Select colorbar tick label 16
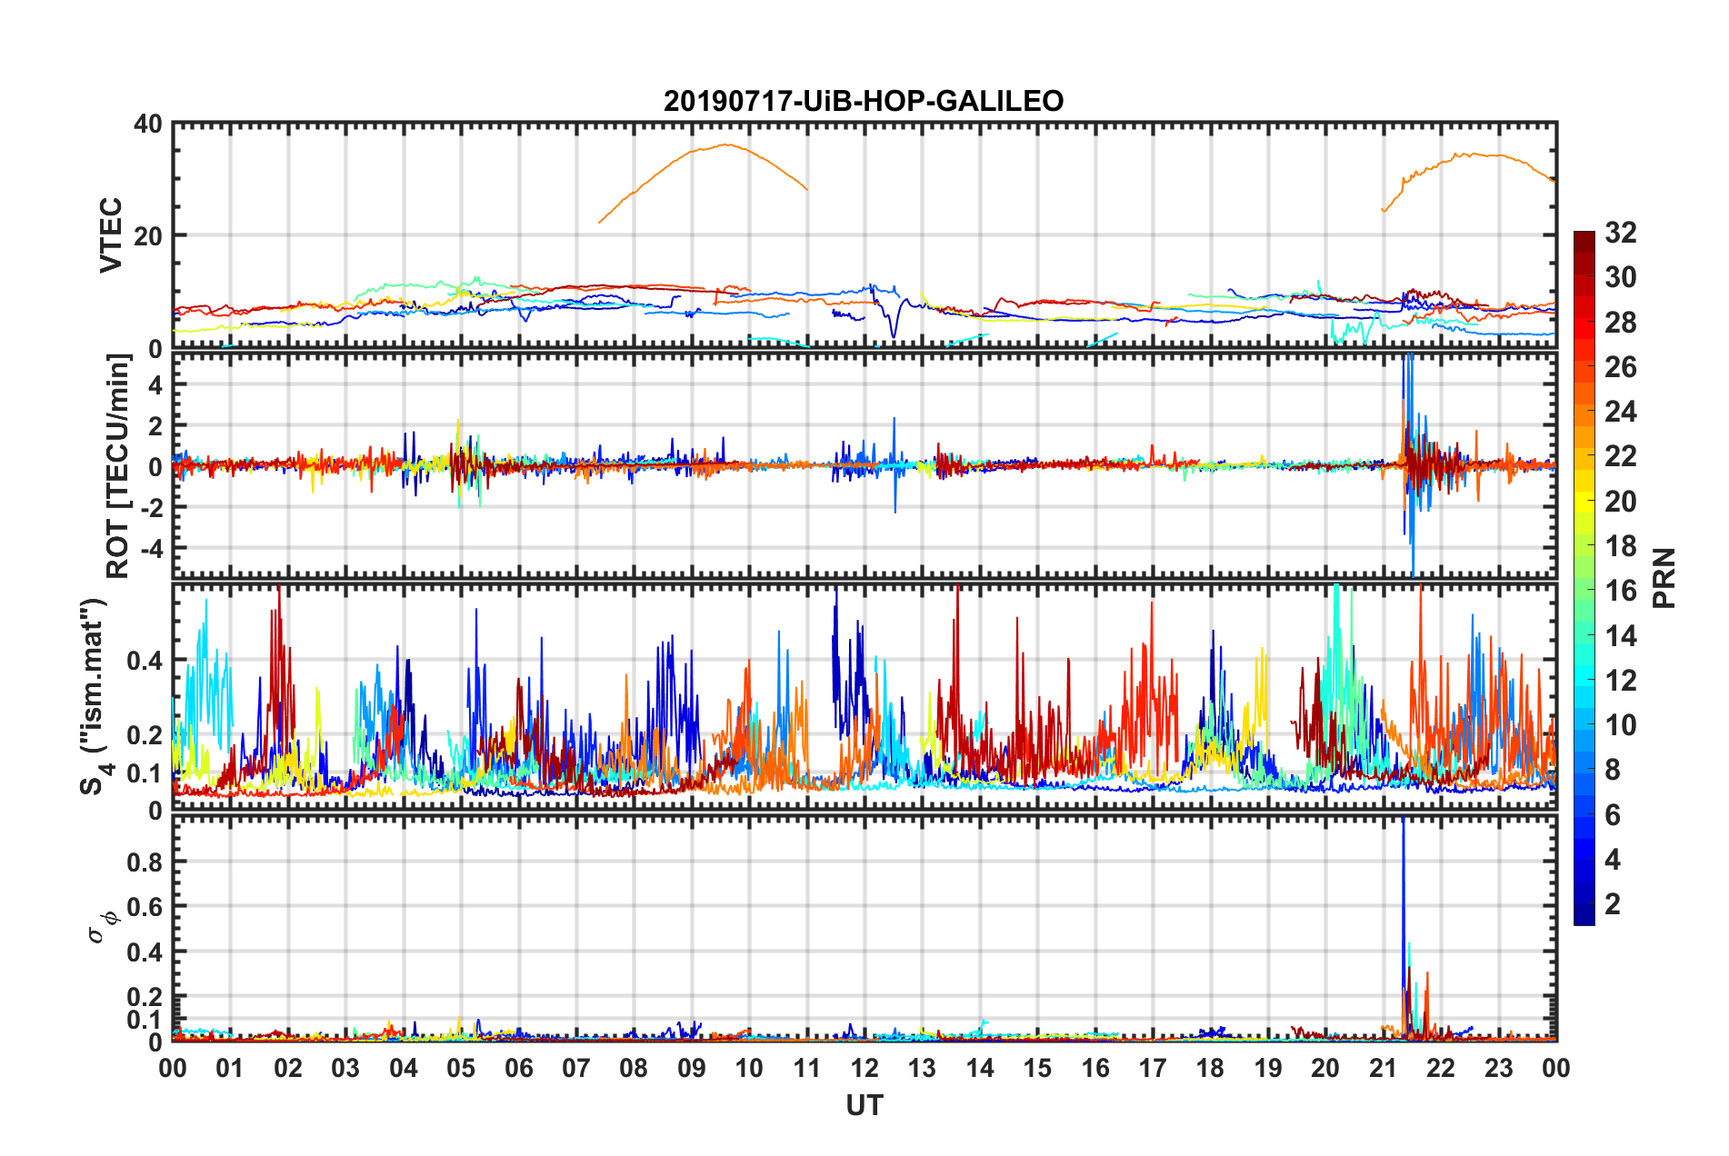The image size is (1729, 1156). point(1621,591)
